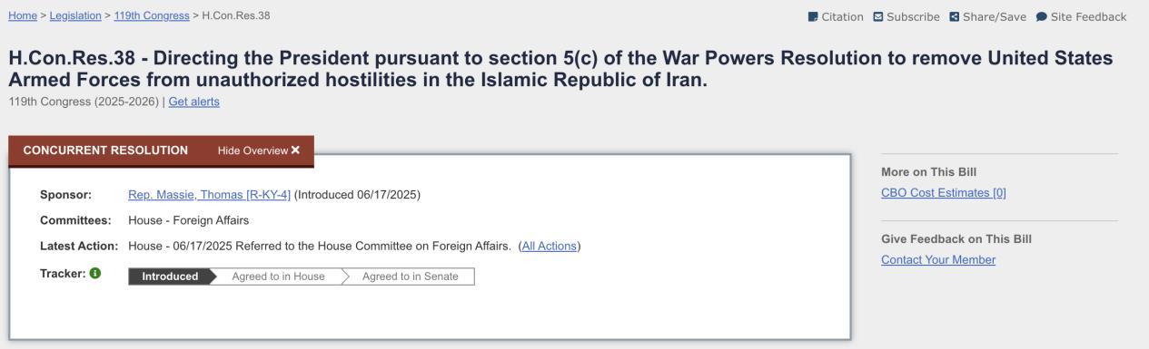
Task: Select Agreed to in Senate tracker stage
Action: tap(411, 276)
